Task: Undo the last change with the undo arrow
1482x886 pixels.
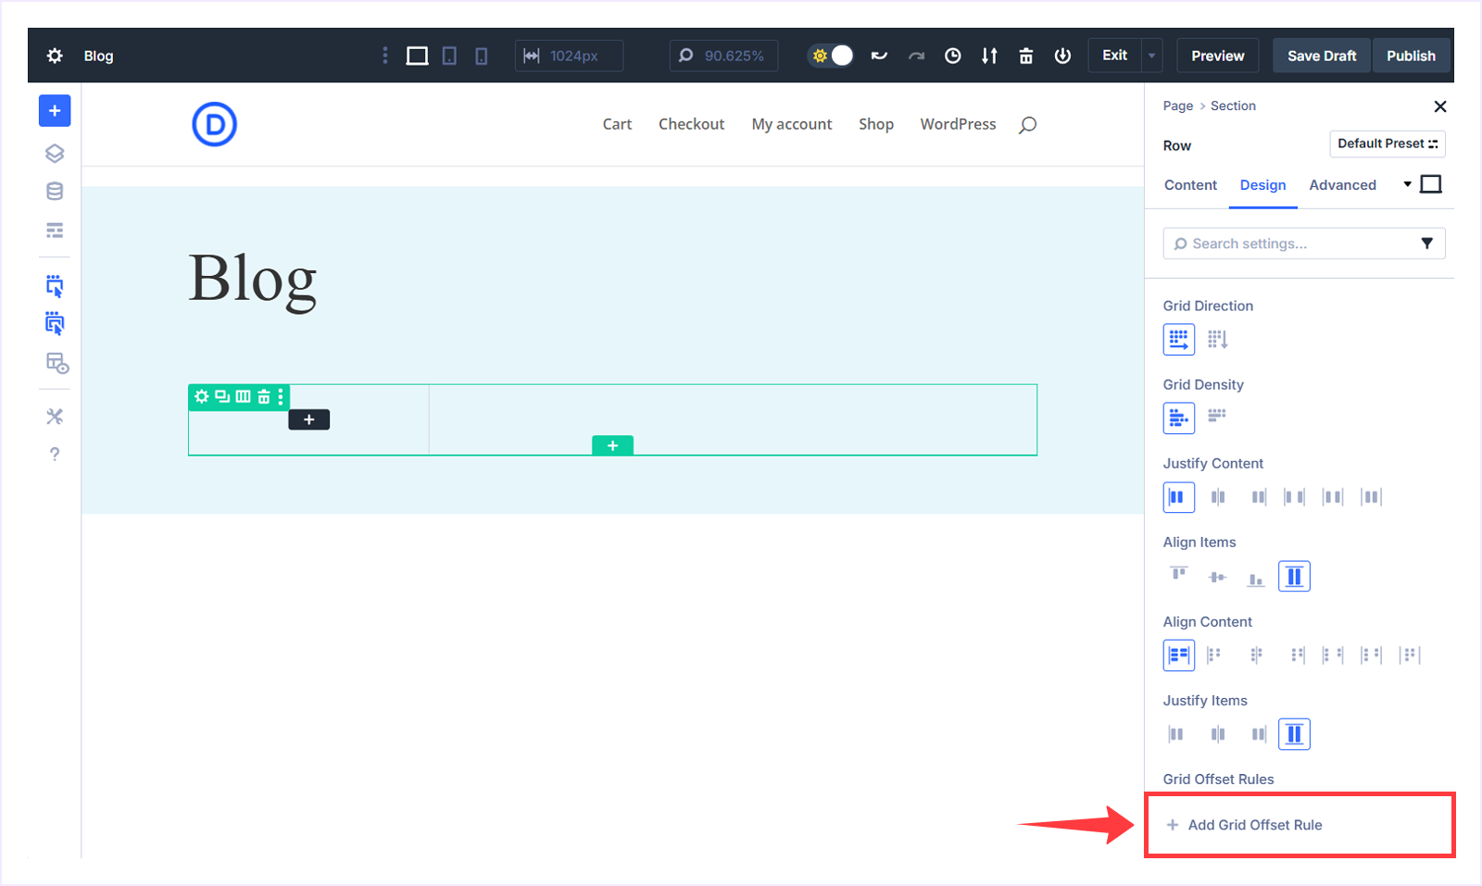Action: tap(878, 56)
